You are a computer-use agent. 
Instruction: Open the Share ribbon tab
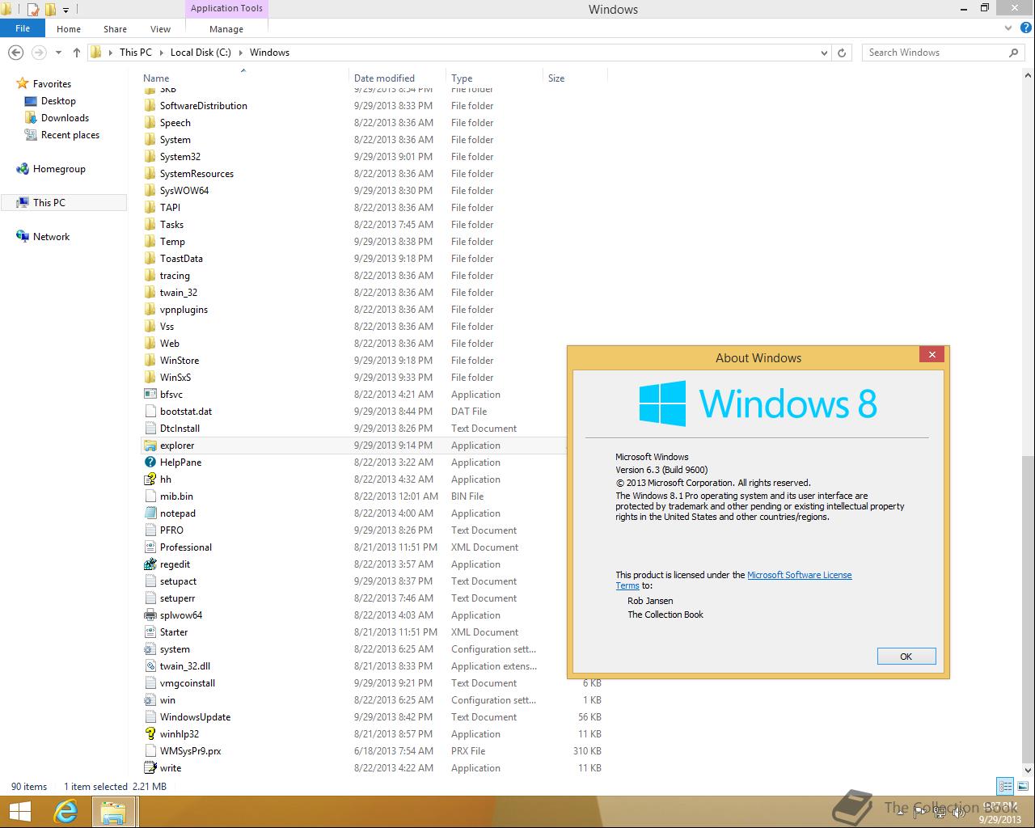[115, 29]
